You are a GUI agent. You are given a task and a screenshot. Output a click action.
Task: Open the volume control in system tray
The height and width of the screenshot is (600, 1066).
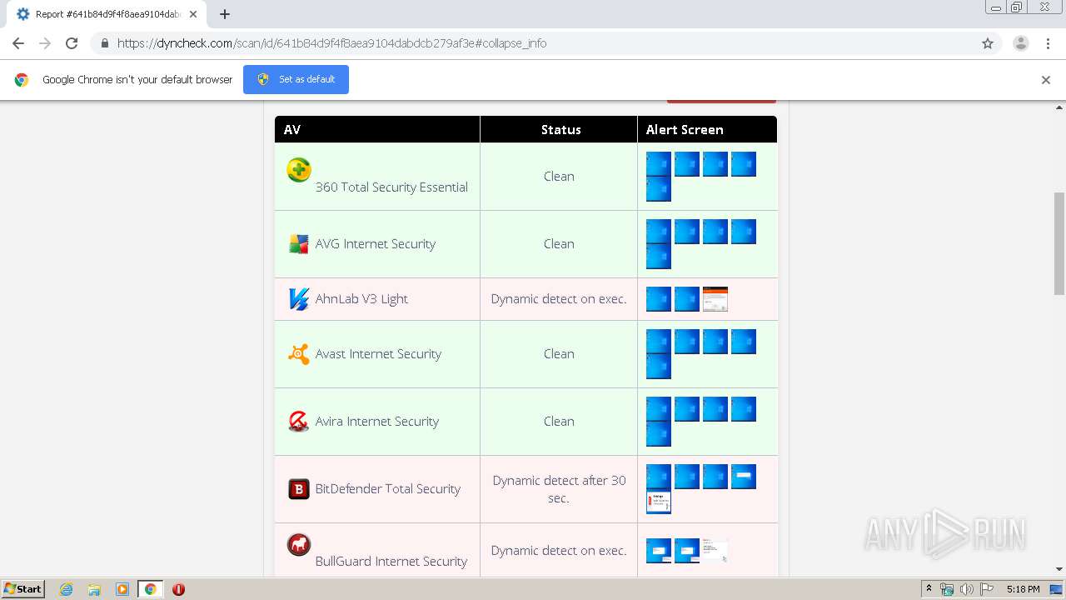[966, 589]
